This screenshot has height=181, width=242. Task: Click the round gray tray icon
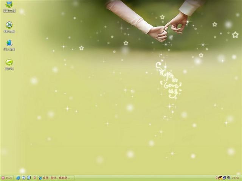[x=228, y=178]
